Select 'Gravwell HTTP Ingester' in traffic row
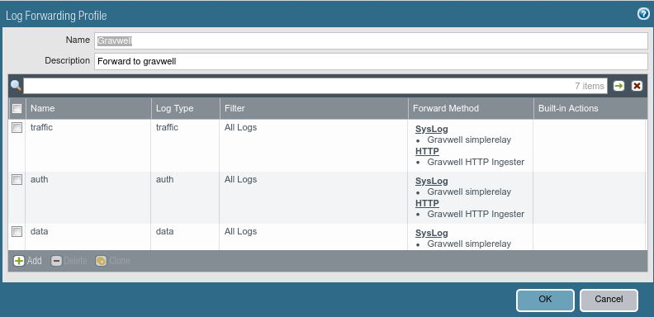 coord(476,162)
